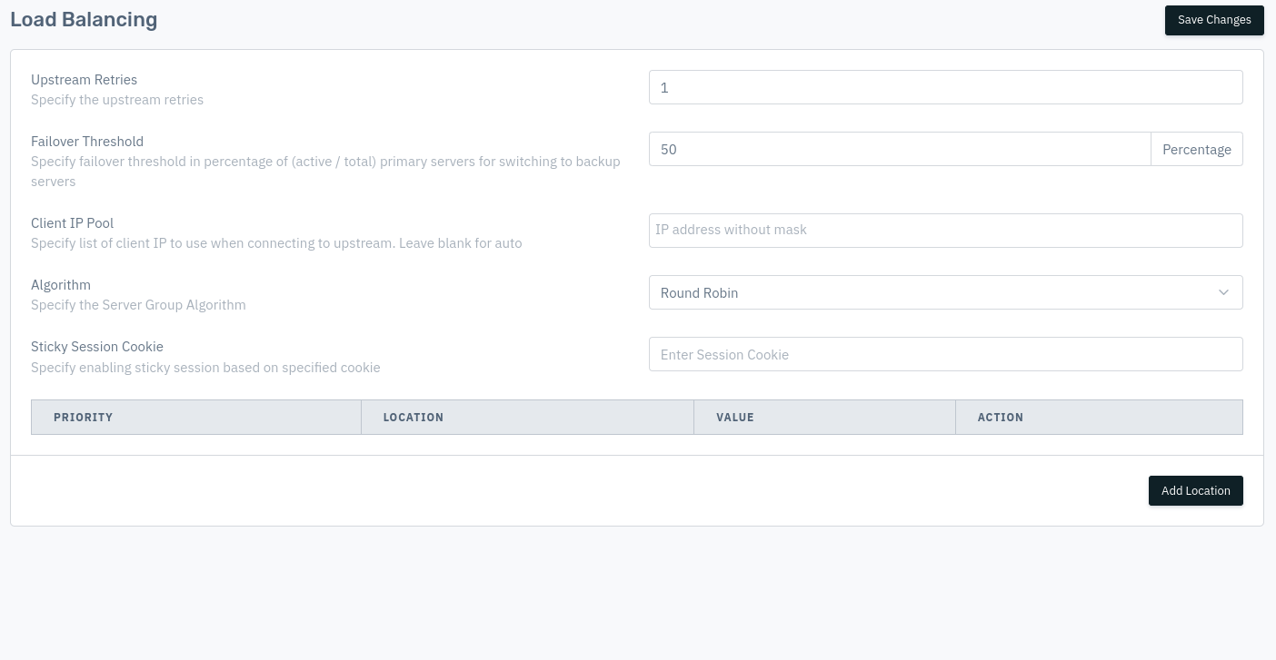Focus the Client IP Pool address field
Viewport: 1276px width, 660px height.
[945, 231]
